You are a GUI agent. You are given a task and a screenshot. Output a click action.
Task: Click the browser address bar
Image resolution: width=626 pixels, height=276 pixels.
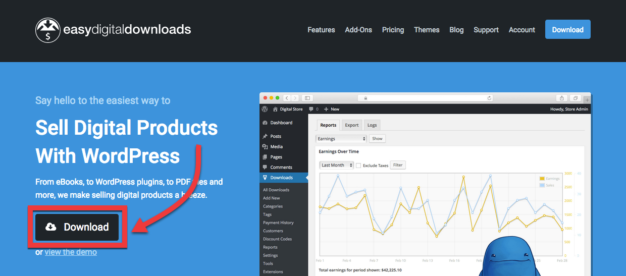425,98
